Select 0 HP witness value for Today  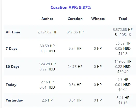[98, 85]
